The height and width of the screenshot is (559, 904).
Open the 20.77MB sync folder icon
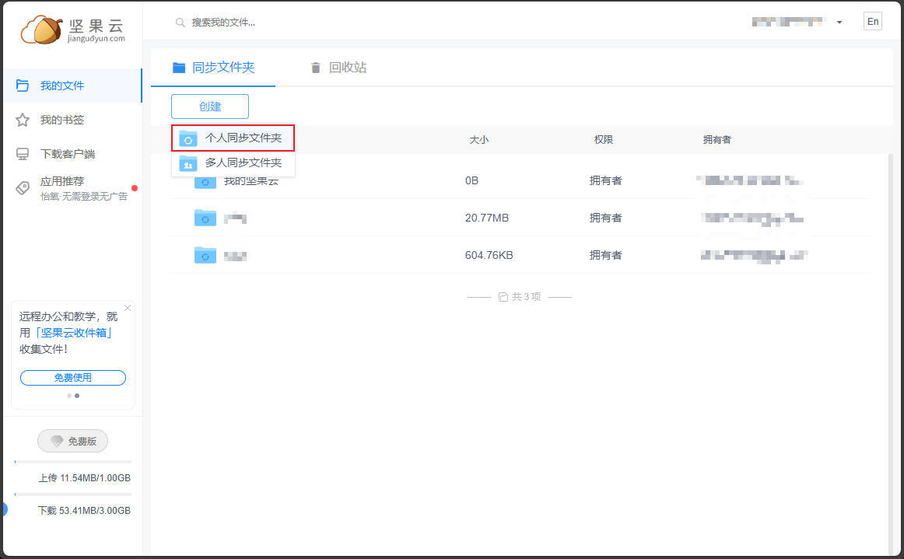coord(205,218)
